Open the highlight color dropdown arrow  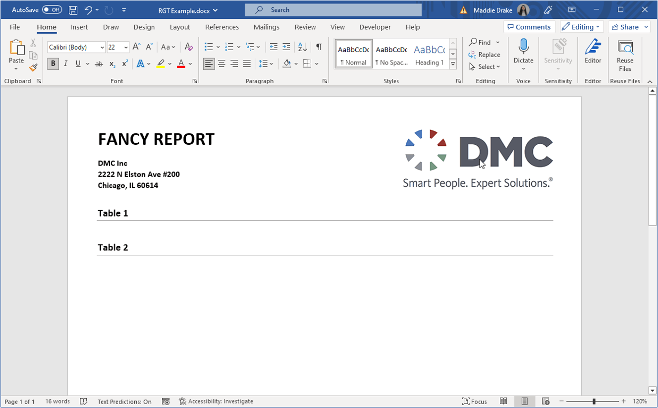169,64
